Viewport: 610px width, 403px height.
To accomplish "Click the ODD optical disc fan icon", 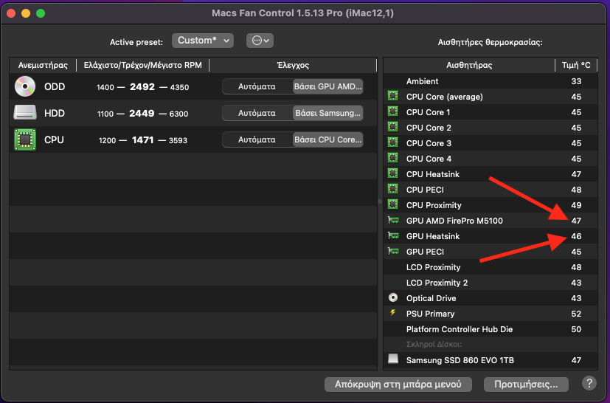I will [x=25, y=86].
